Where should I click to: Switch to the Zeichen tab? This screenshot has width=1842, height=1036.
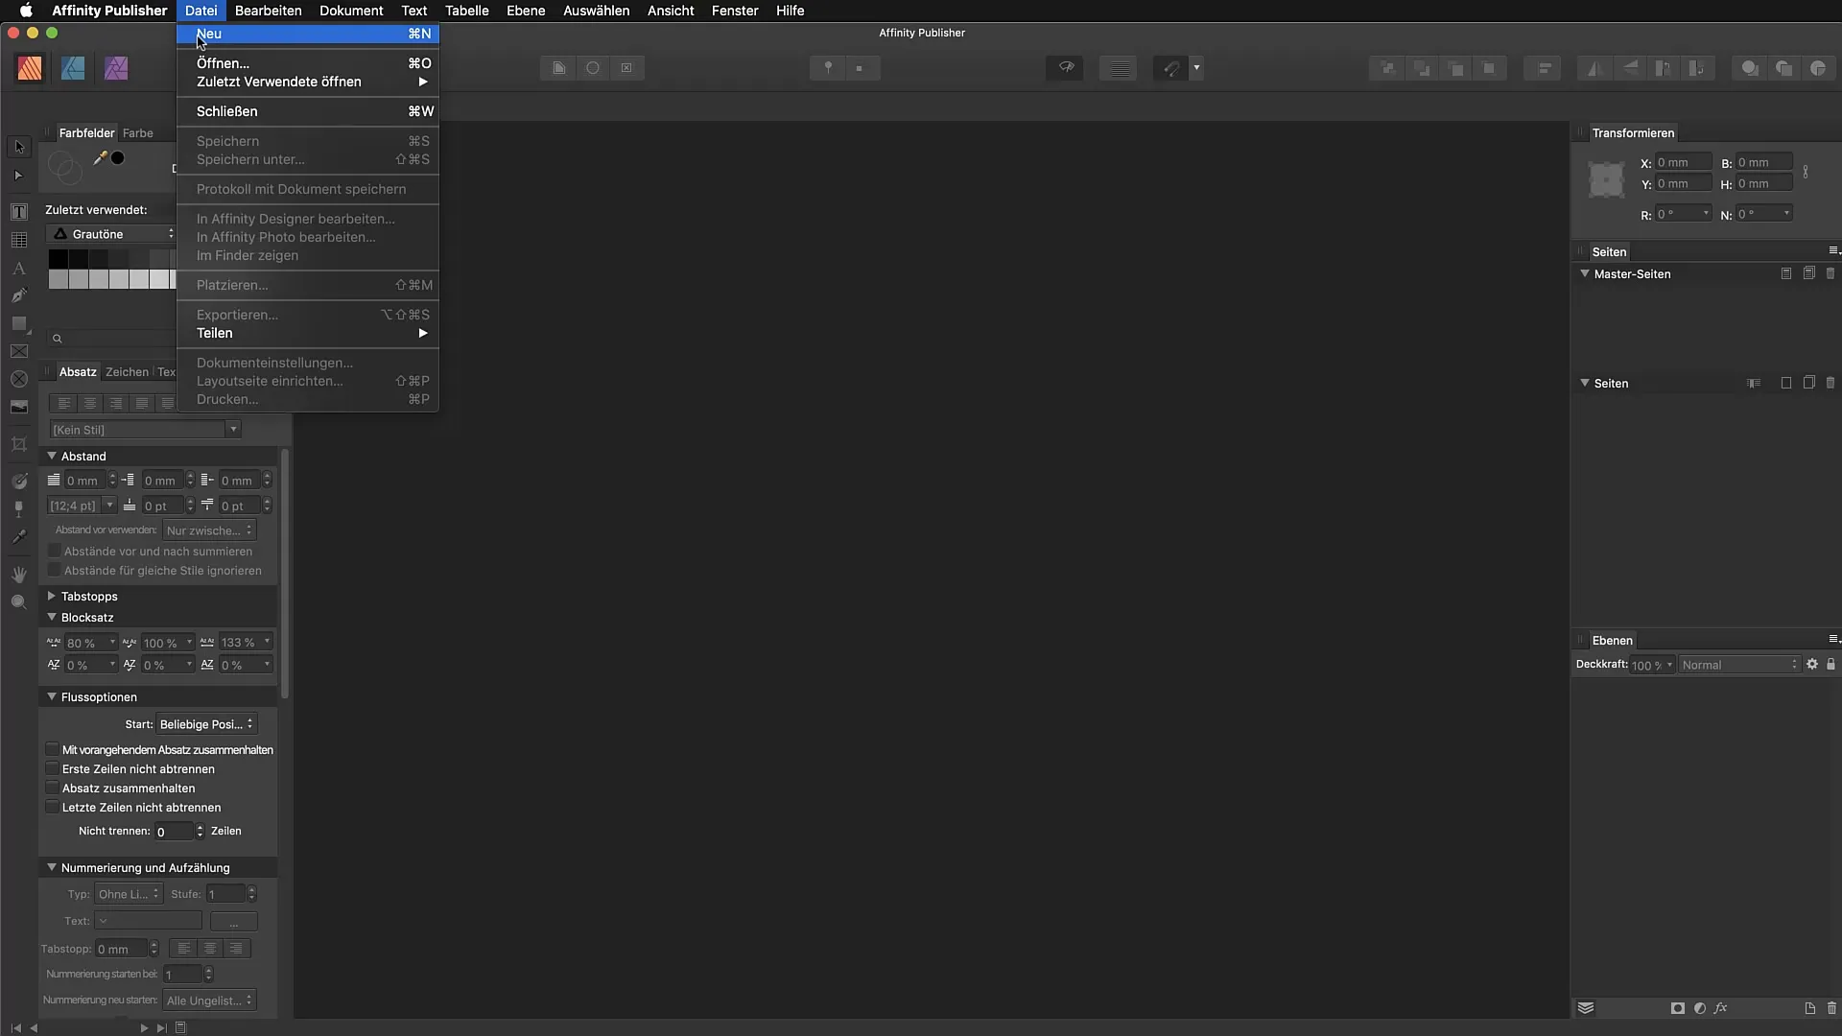[127, 372]
